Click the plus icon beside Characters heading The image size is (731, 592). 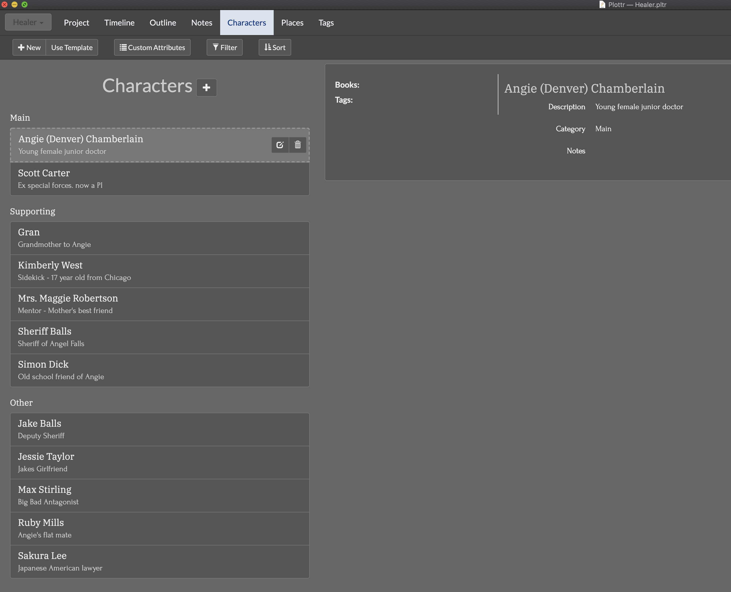point(206,88)
